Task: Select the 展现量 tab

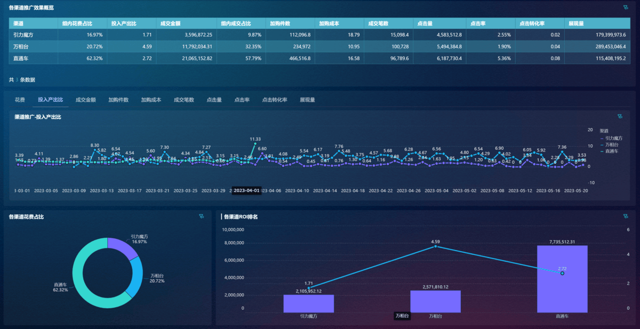Action: [307, 100]
